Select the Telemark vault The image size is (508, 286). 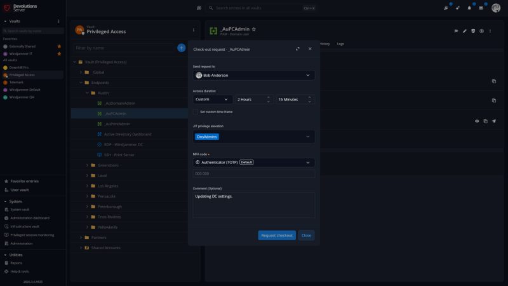(17, 83)
